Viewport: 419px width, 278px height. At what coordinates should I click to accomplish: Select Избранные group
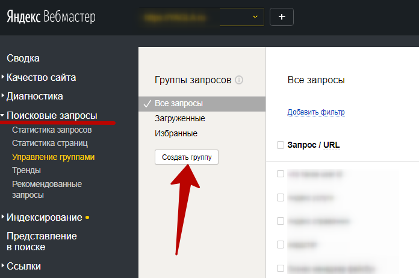point(176,133)
